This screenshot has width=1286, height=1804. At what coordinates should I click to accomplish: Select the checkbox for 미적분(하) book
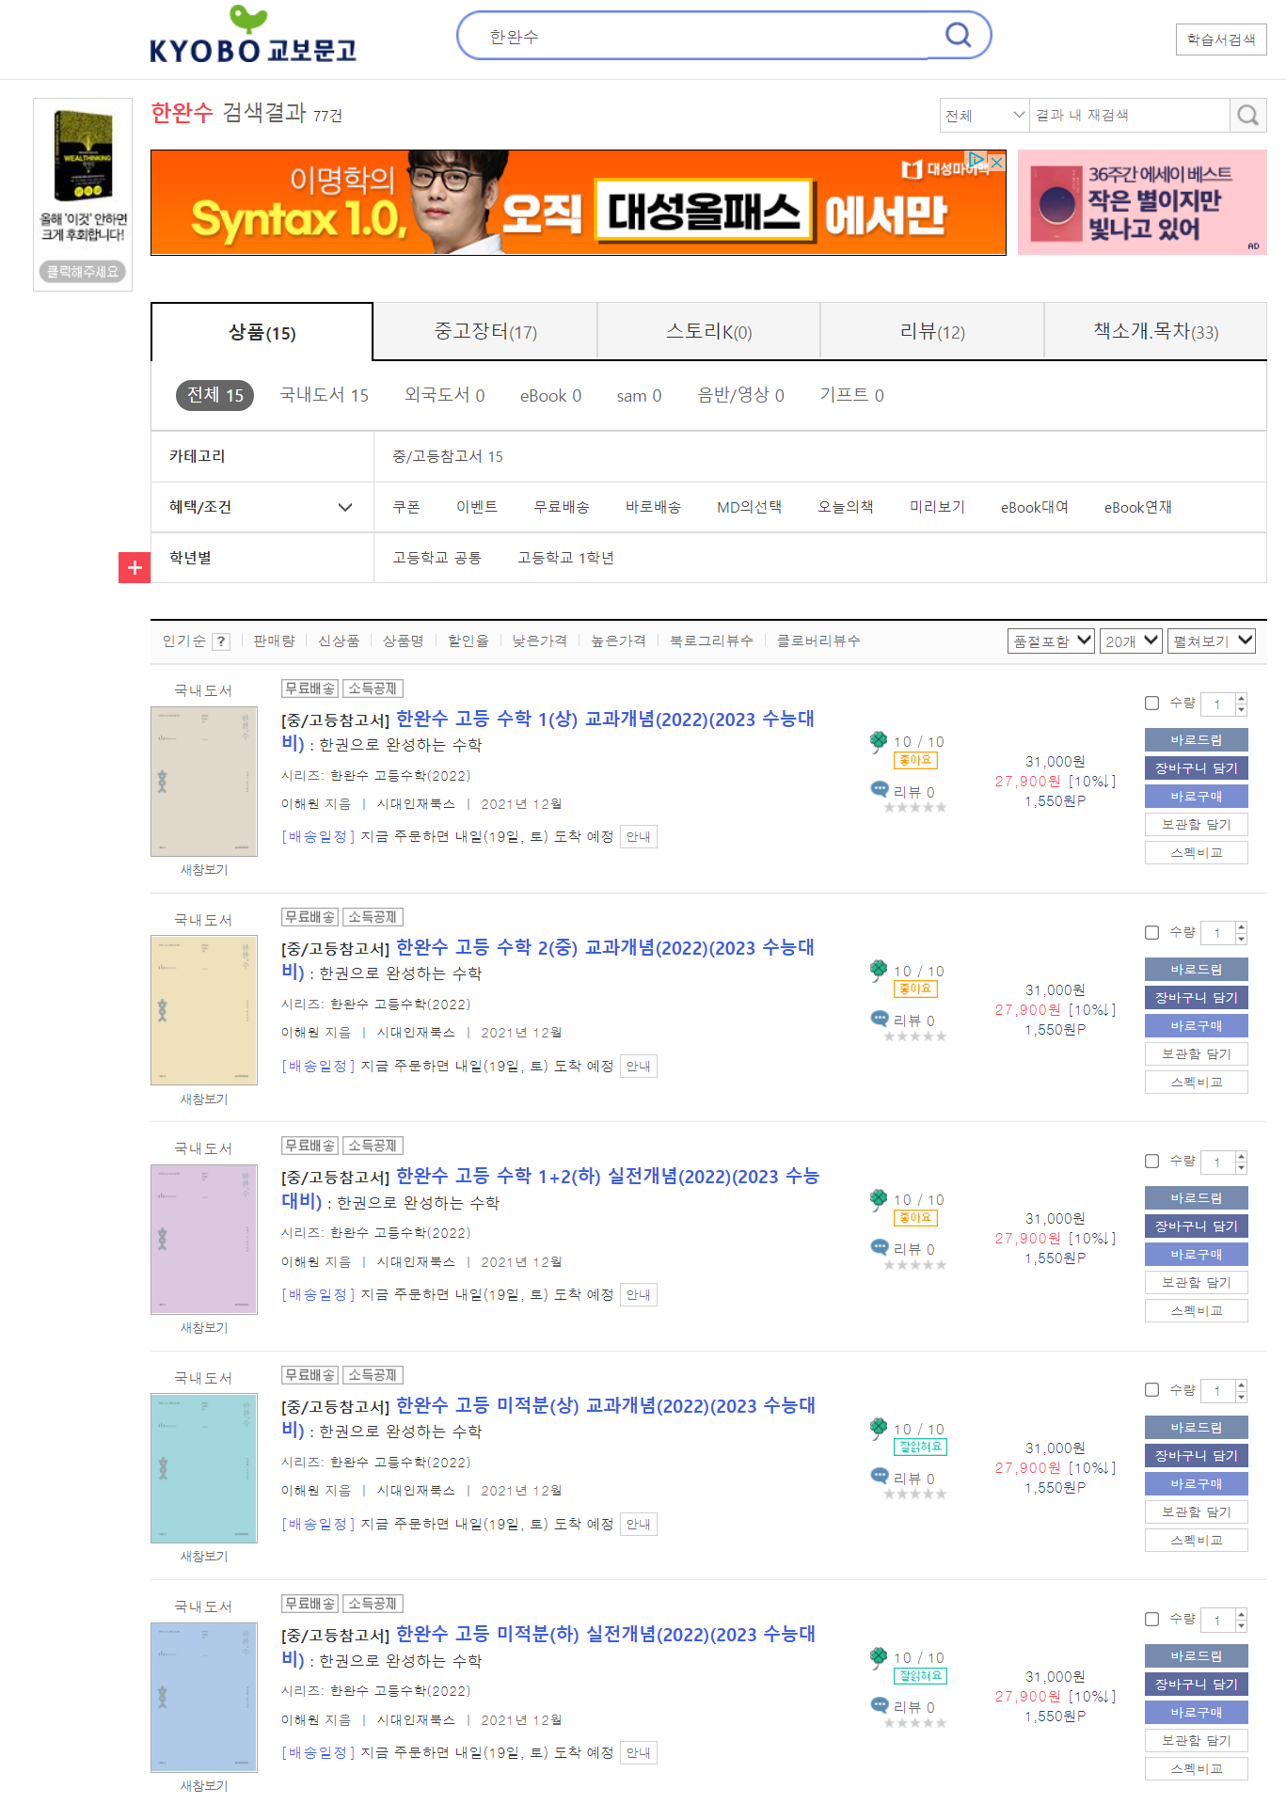coord(1151,1619)
